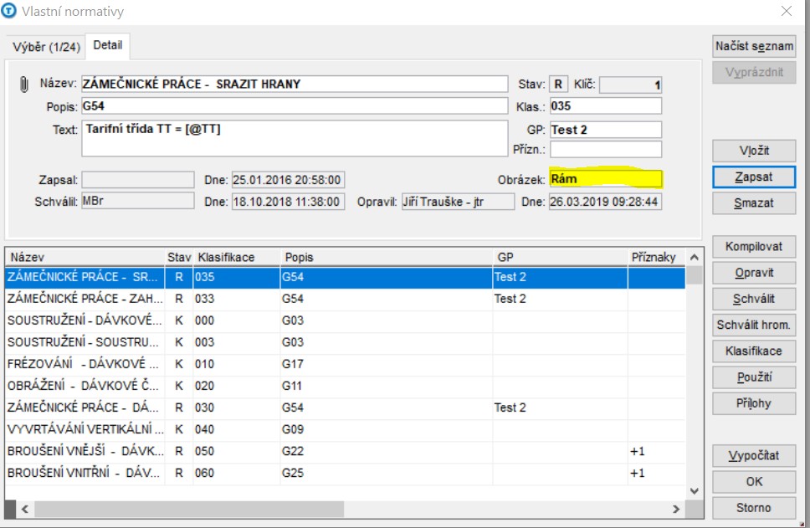The image size is (810, 528).
Task: Open Přílohy attachments button
Action: [x=754, y=403]
